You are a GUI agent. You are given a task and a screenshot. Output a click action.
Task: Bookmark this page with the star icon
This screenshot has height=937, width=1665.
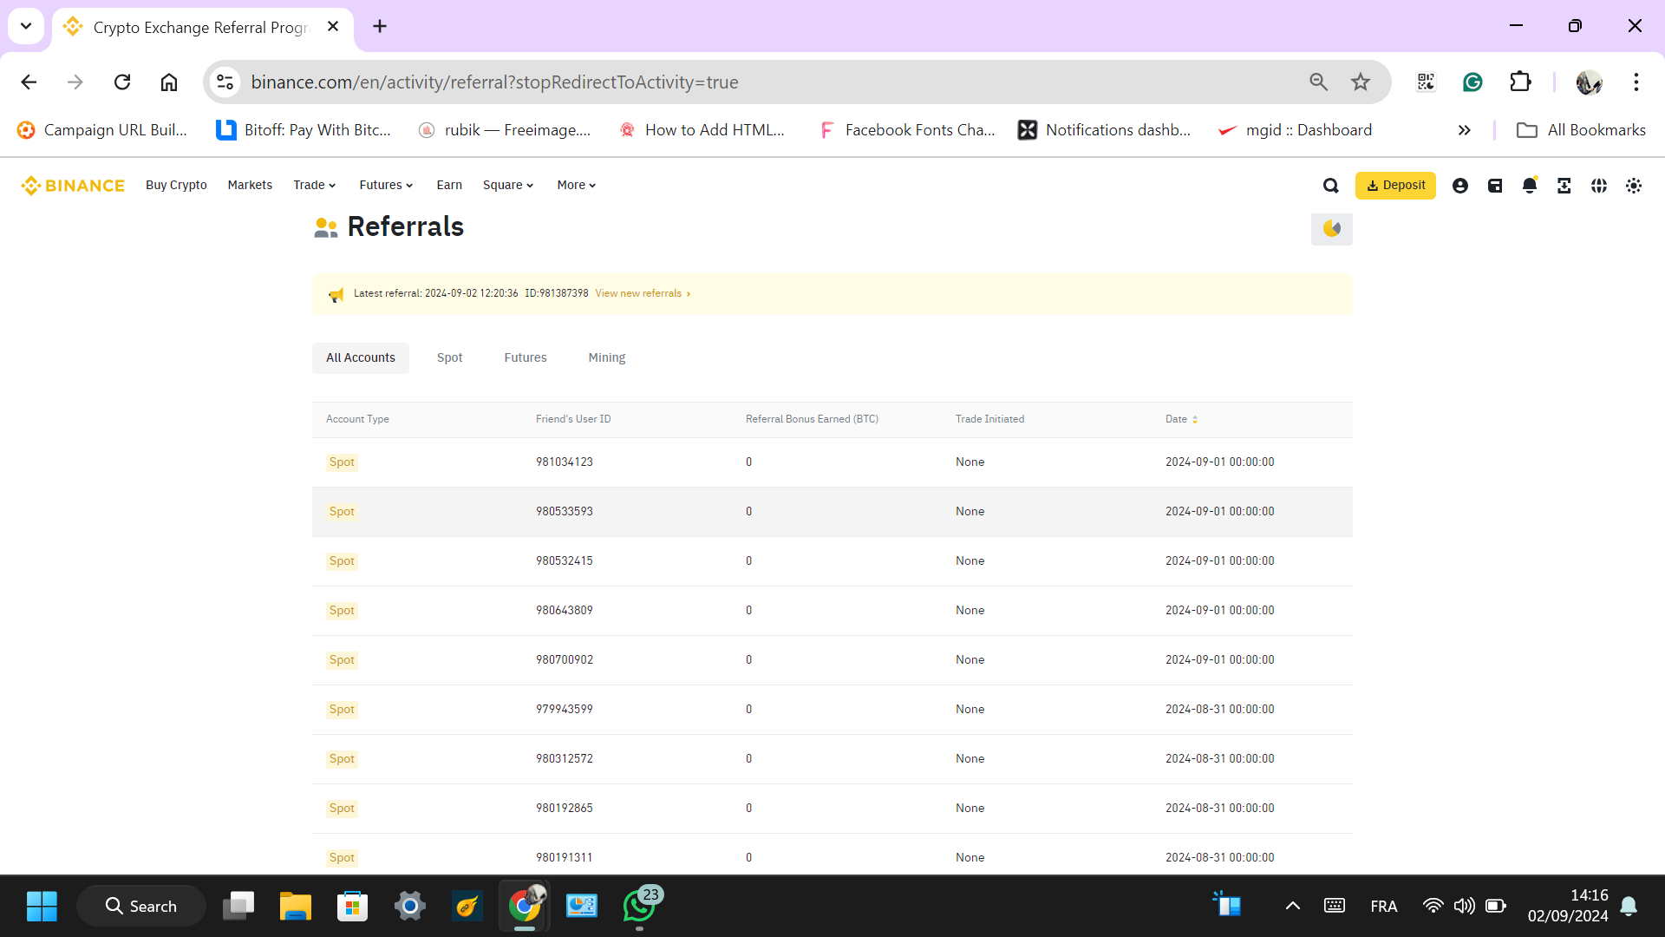point(1360,82)
